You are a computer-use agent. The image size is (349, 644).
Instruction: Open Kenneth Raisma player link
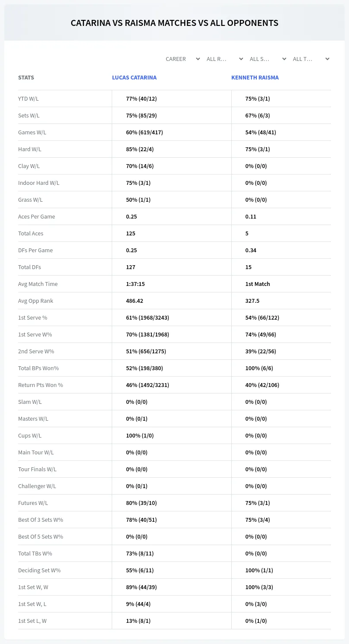click(255, 78)
